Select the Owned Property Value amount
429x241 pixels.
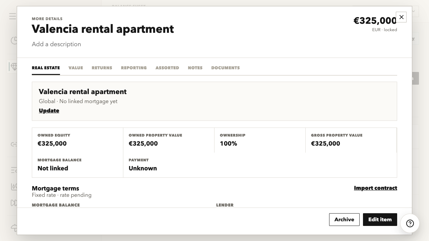(143, 144)
